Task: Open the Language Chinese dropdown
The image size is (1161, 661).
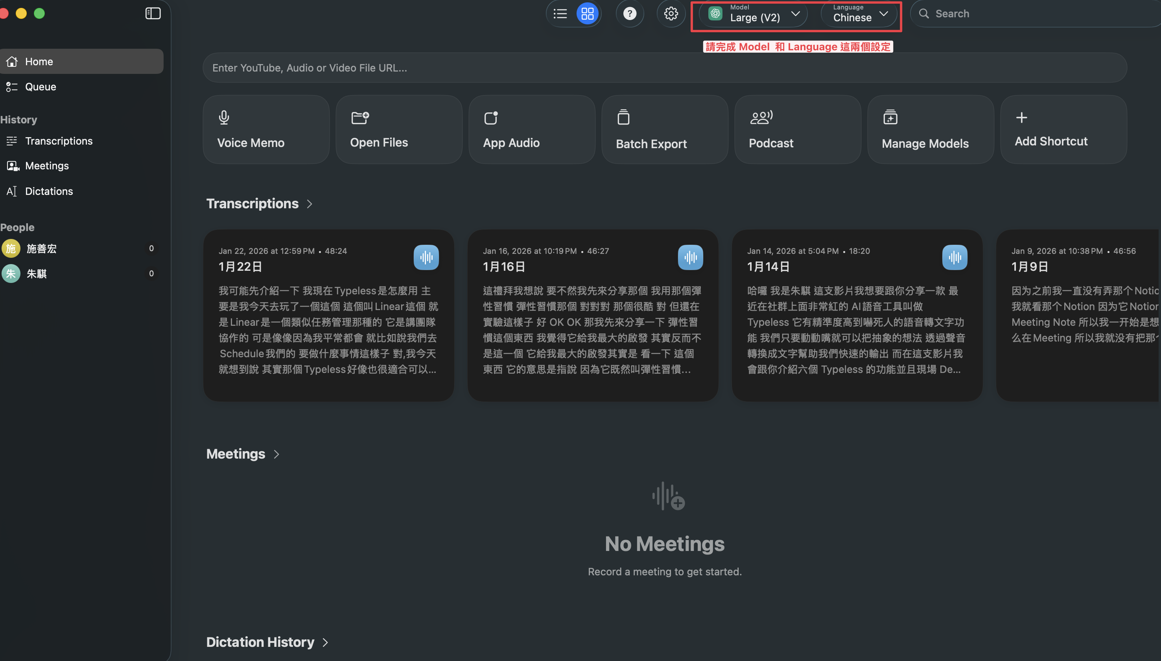Action: click(859, 14)
